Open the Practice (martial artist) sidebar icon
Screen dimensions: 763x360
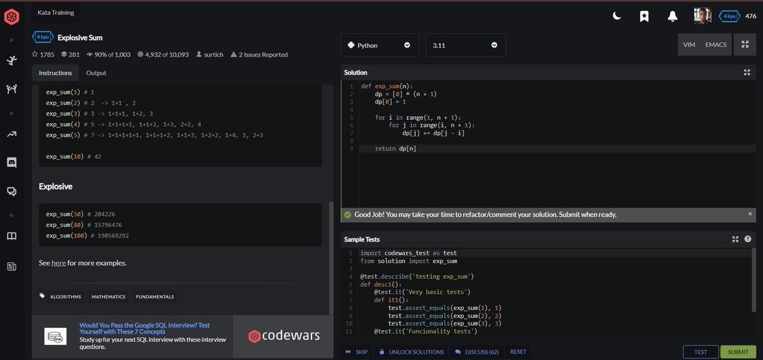coord(11,61)
